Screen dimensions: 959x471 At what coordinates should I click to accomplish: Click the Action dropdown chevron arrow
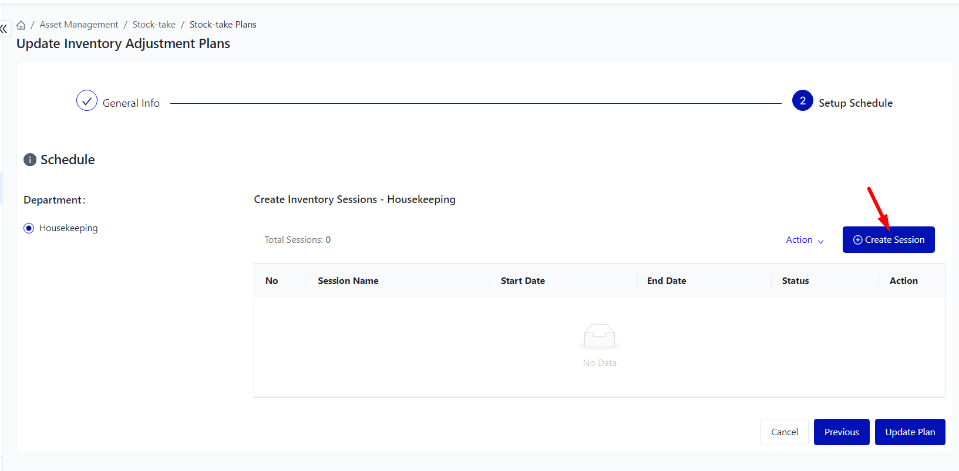pos(820,241)
